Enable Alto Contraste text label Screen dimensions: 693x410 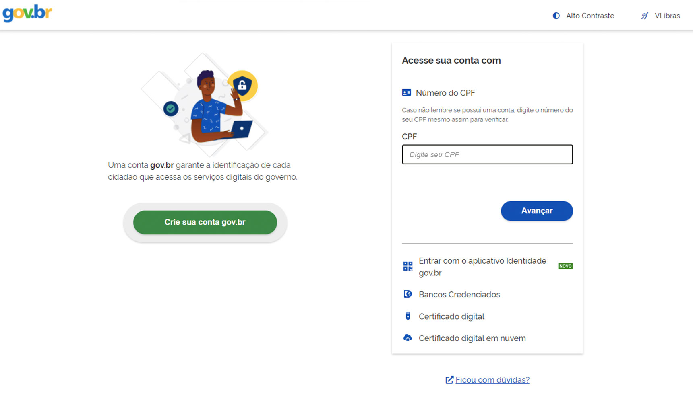590,16
